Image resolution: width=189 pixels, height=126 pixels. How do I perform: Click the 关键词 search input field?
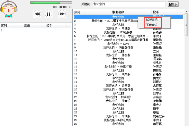[129, 4]
